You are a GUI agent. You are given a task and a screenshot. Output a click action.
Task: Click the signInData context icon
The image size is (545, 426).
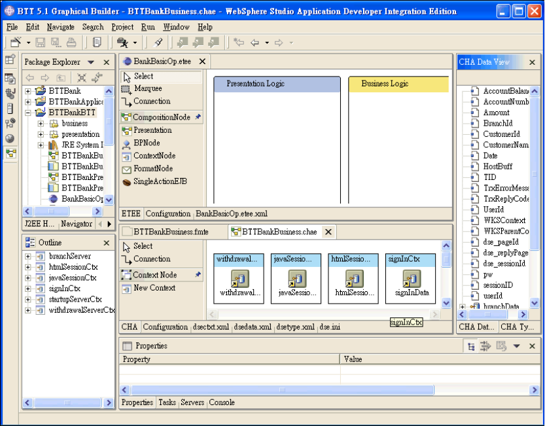pyautogui.click(x=412, y=279)
